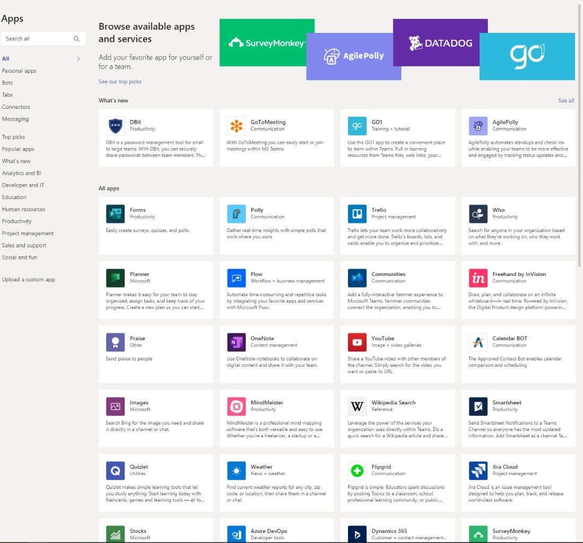Expand the All category chevron
The height and width of the screenshot is (543, 583).
pos(79,58)
